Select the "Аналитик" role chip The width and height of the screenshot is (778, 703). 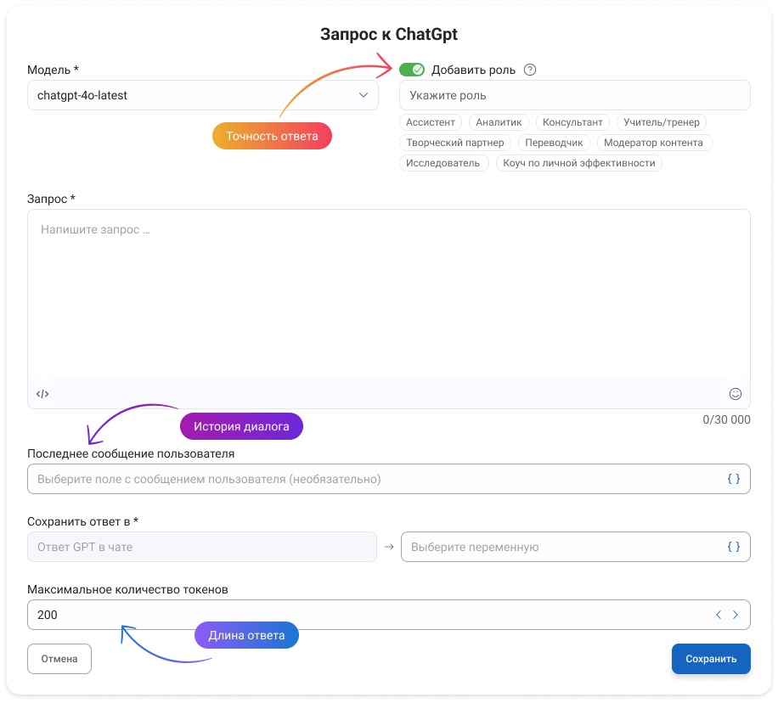[x=499, y=122]
